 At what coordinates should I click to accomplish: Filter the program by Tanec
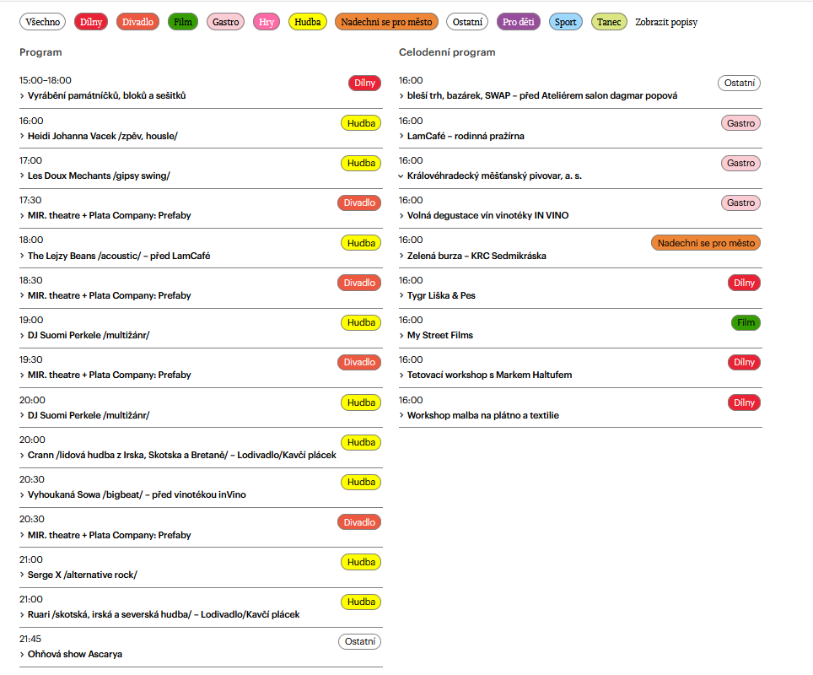pos(609,22)
